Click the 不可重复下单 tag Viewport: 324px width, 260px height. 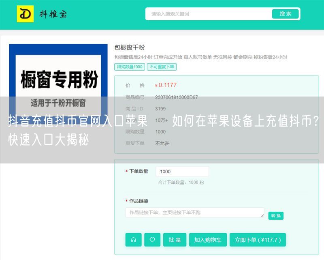point(162,67)
